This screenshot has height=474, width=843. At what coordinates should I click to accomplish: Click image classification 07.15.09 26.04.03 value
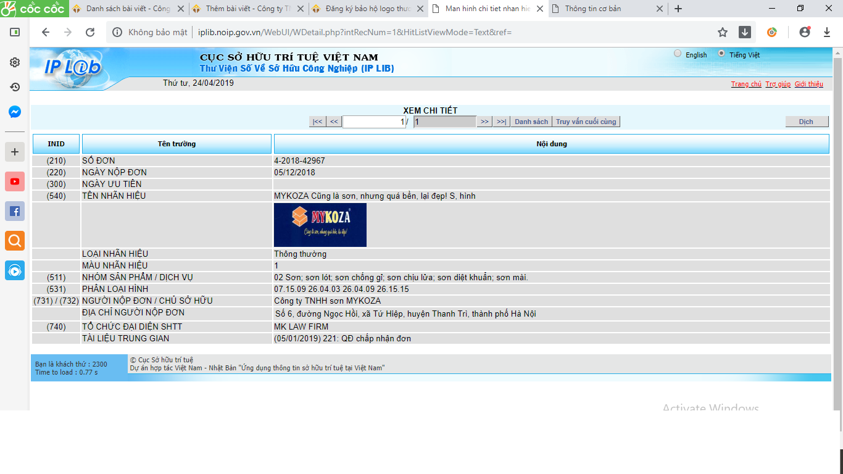pyautogui.click(x=341, y=289)
